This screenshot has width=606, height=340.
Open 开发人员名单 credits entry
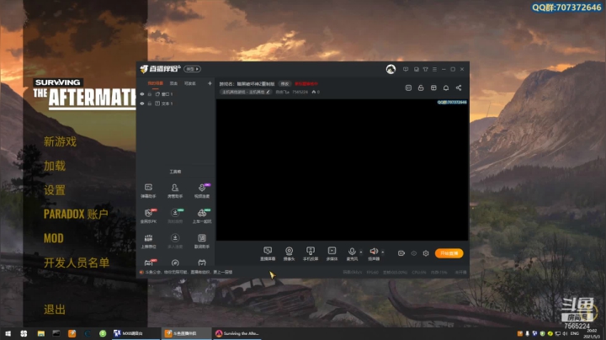(x=77, y=263)
